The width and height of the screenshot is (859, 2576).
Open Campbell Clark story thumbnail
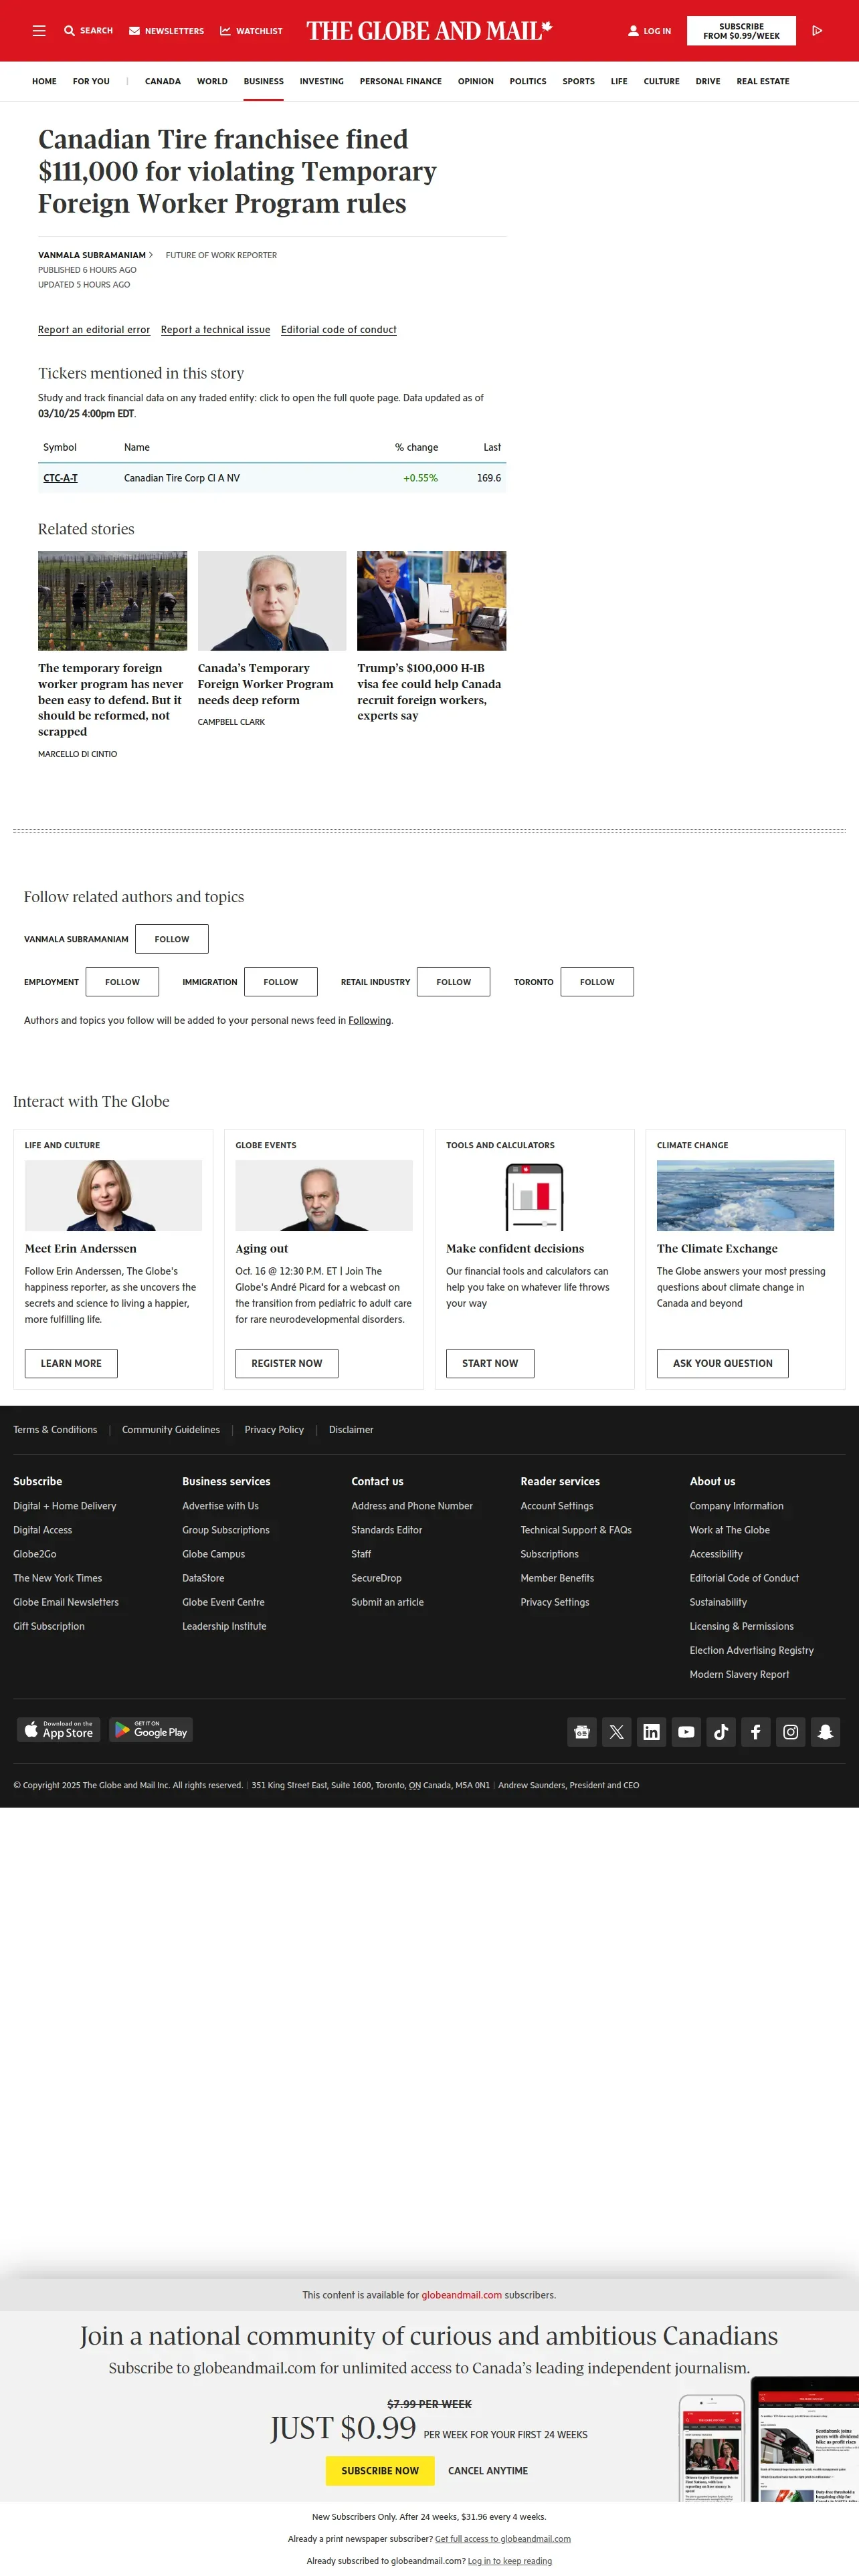pos(272,601)
